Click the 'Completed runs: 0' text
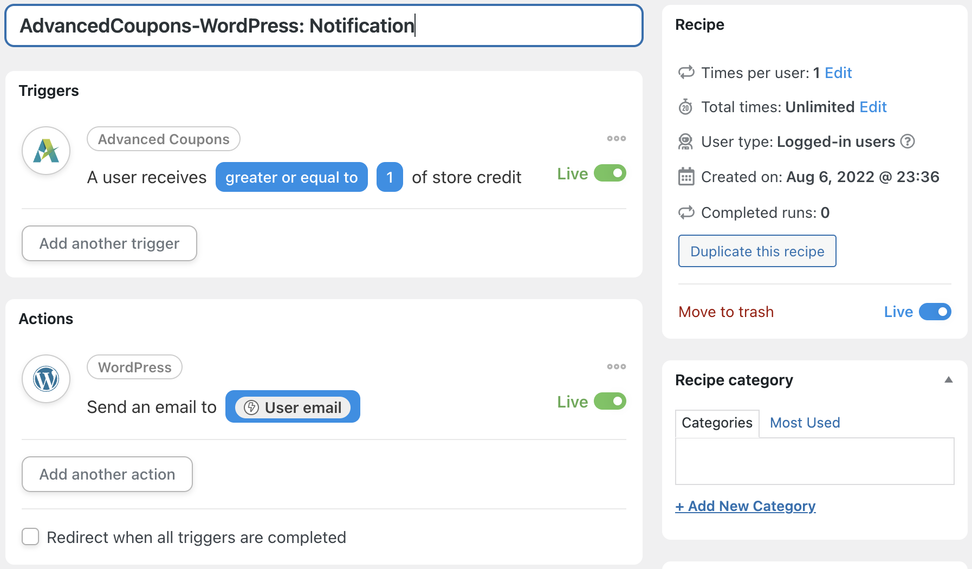 [x=765, y=212]
